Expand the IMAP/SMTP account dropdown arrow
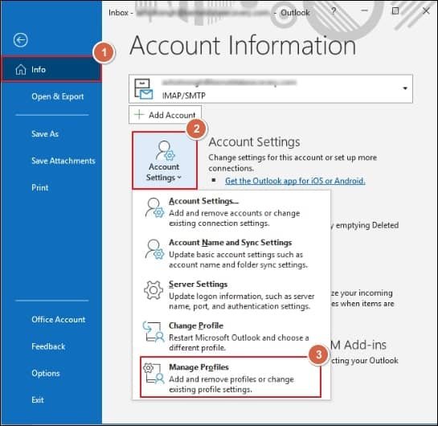This screenshot has height=426, width=438. [405, 88]
